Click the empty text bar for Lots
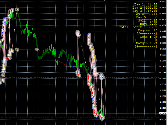 pos(146,40)
